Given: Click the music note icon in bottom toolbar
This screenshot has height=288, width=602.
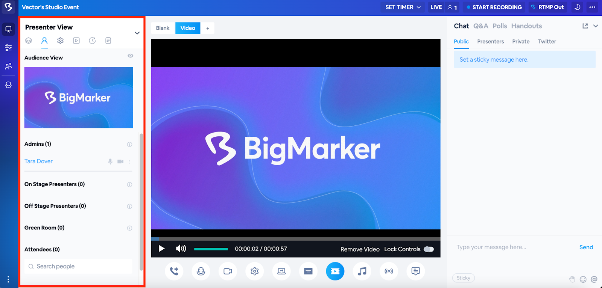Looking at the screenshot, I should (x=362, y=271).
